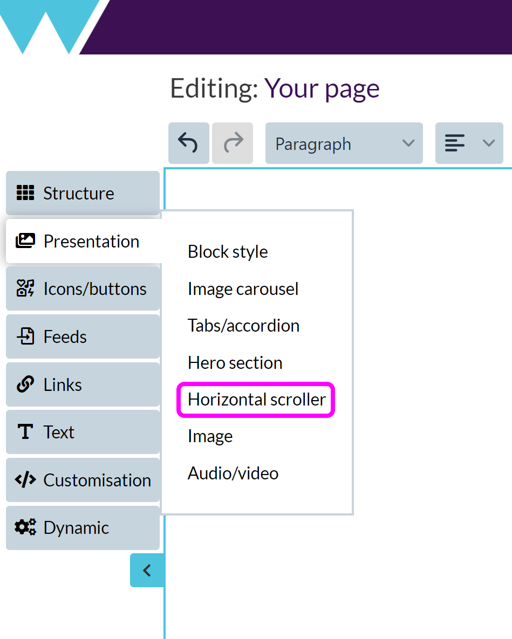The height and width of the screenshot is (639, 512).
Task: Insert a Hero section
Action: coord(235,363)
